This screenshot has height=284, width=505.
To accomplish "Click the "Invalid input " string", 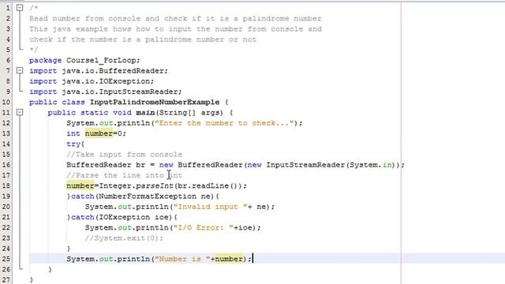I will [211, 207].
